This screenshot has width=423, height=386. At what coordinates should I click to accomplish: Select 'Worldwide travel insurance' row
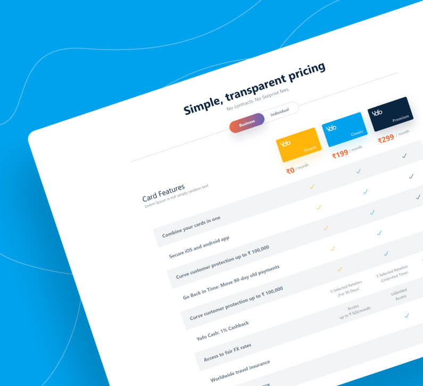240,371
